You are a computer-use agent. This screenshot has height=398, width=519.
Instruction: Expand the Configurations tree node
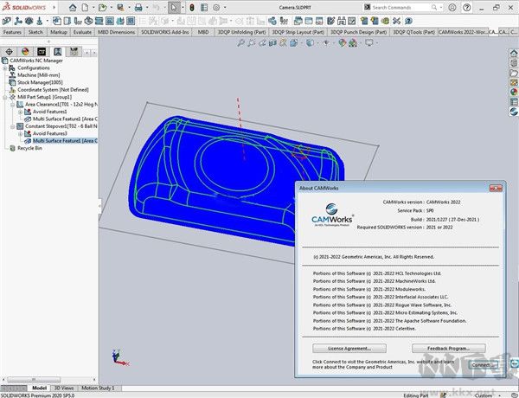tap(4, 67)
